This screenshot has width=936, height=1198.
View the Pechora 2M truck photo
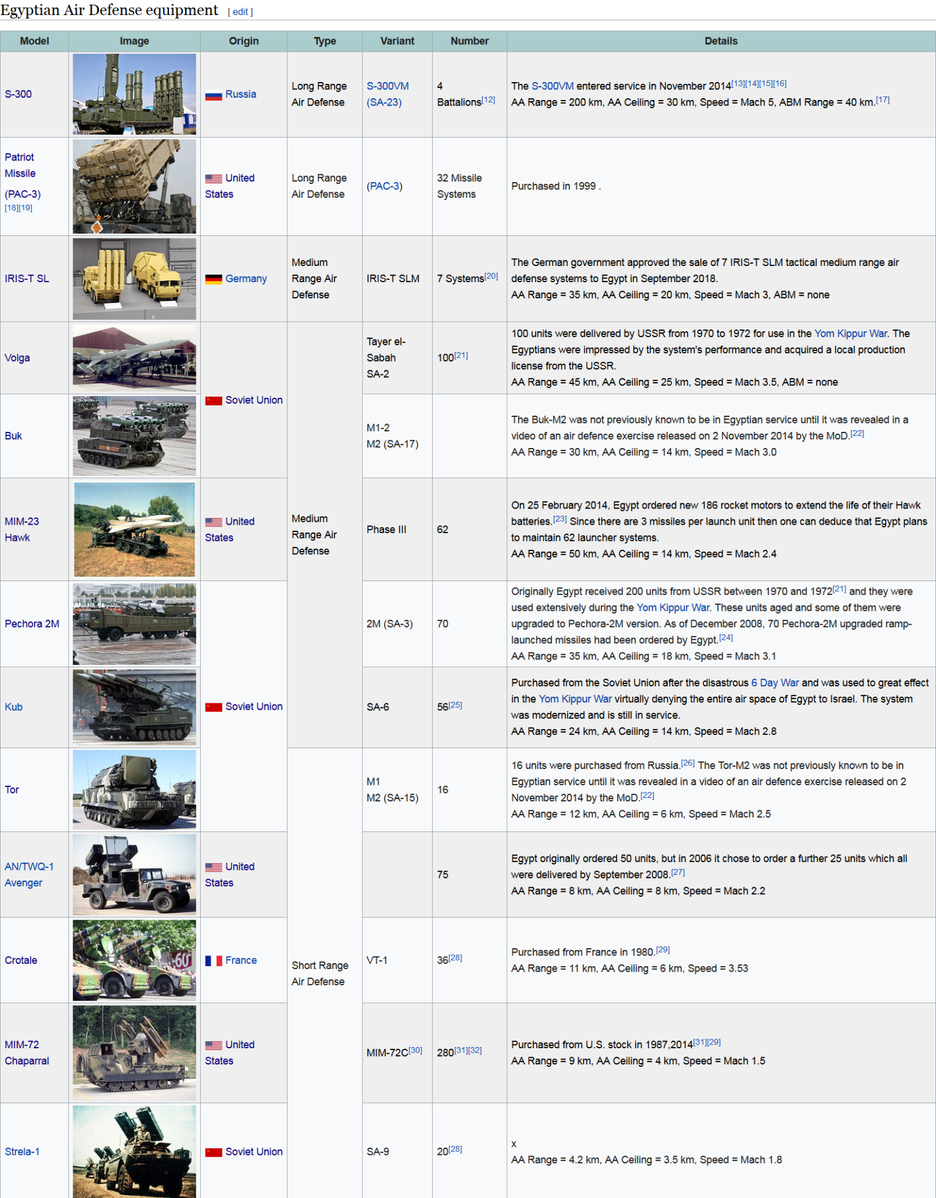click(x=134, y=624)
